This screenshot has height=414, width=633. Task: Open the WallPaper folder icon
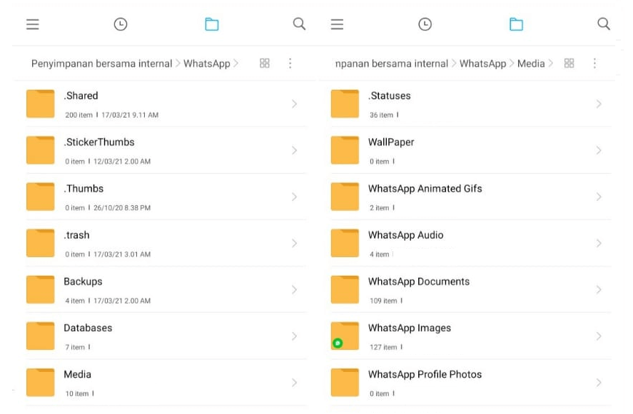[x=345, y=150]
